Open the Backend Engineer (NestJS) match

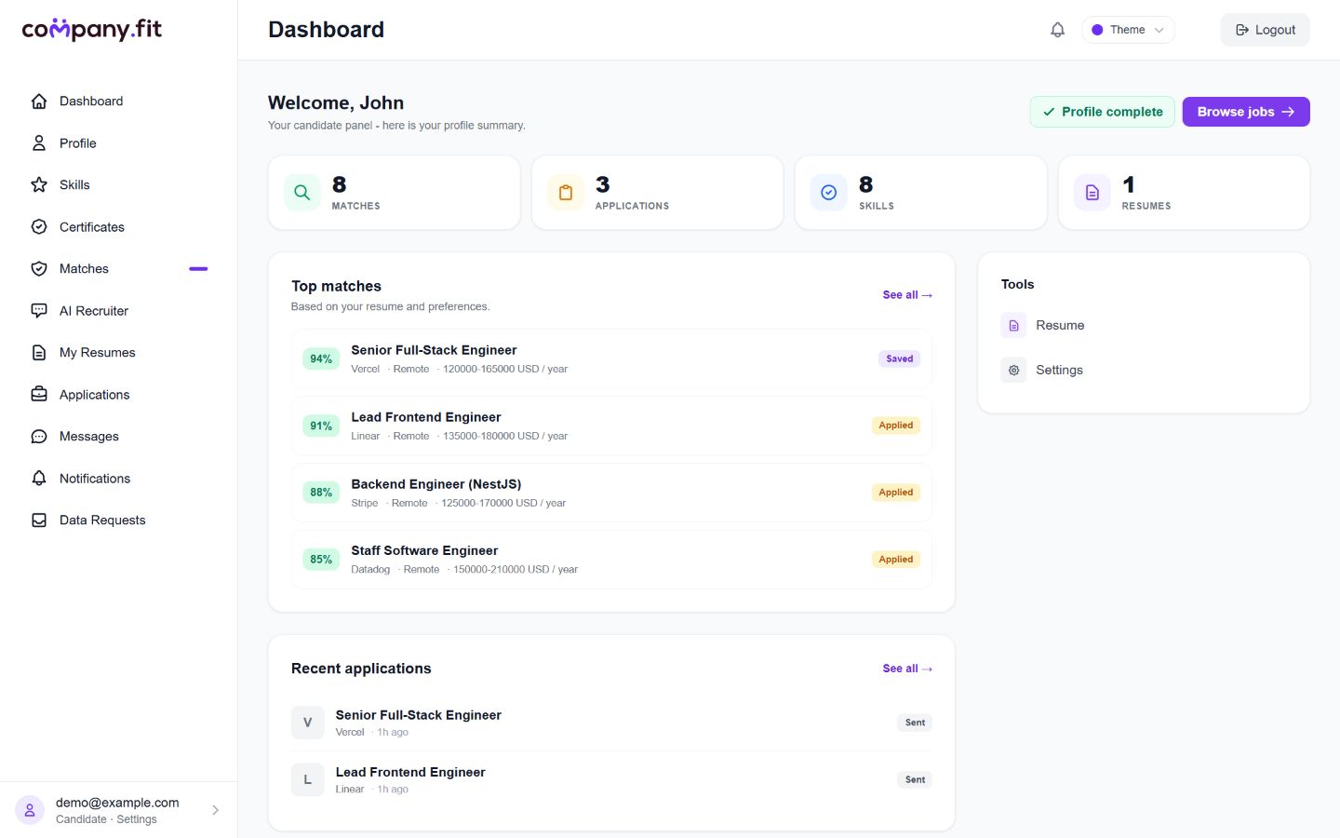pyautogui.click(x=611, y=493)
